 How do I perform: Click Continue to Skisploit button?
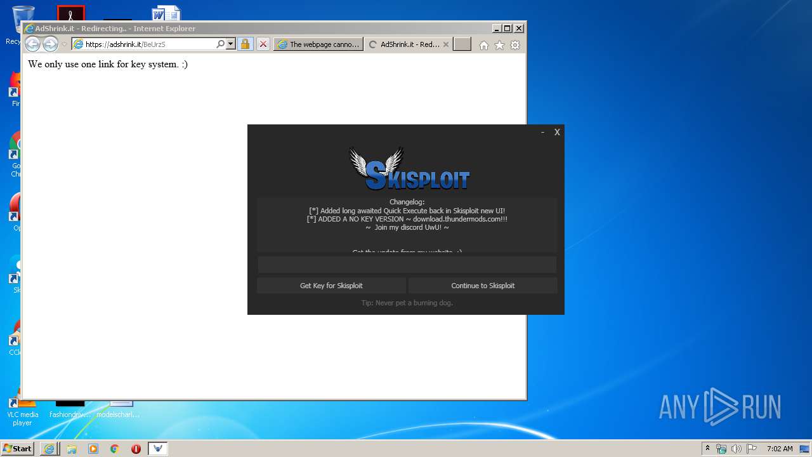click(483, 286)
